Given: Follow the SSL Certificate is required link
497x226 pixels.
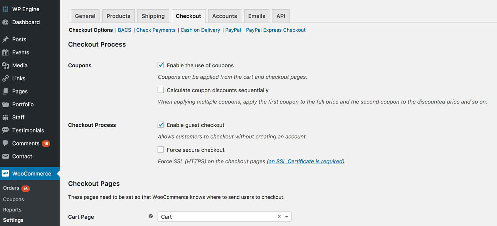Looking at the screenshot, I should coord(305,161).
